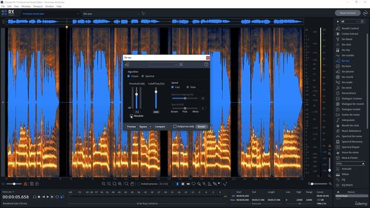Click the Preview button in De-ess
Screen dimensions: 370x208
[131, 127]
